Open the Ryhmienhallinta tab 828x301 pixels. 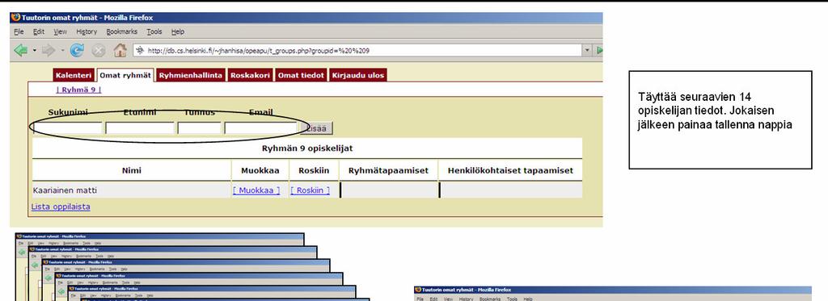pyautogui.click(x=191, y=75)
